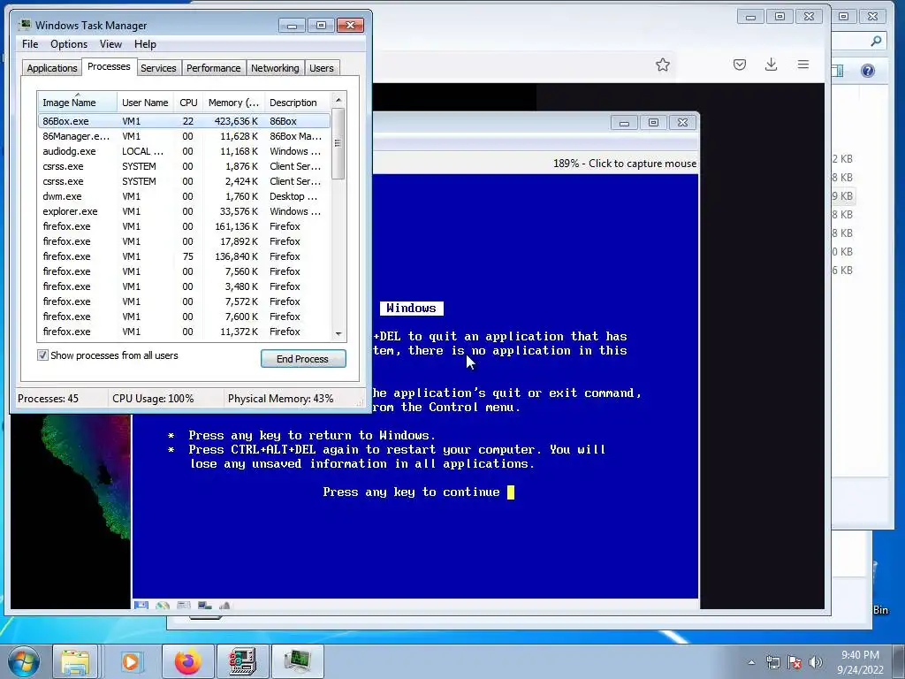Switch to Applications tab
Screen dimensions: 905x679
[x=51, y=68]
